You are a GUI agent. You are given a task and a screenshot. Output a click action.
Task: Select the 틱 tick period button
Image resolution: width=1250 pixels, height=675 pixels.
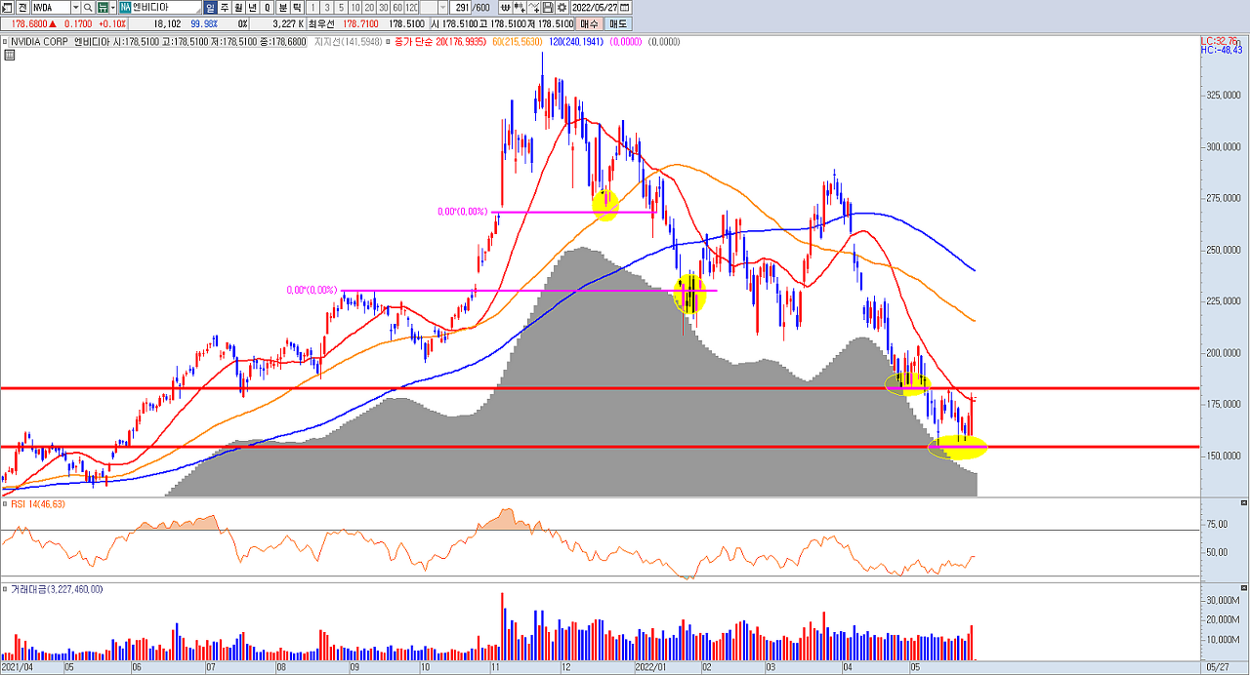(297, 7)
